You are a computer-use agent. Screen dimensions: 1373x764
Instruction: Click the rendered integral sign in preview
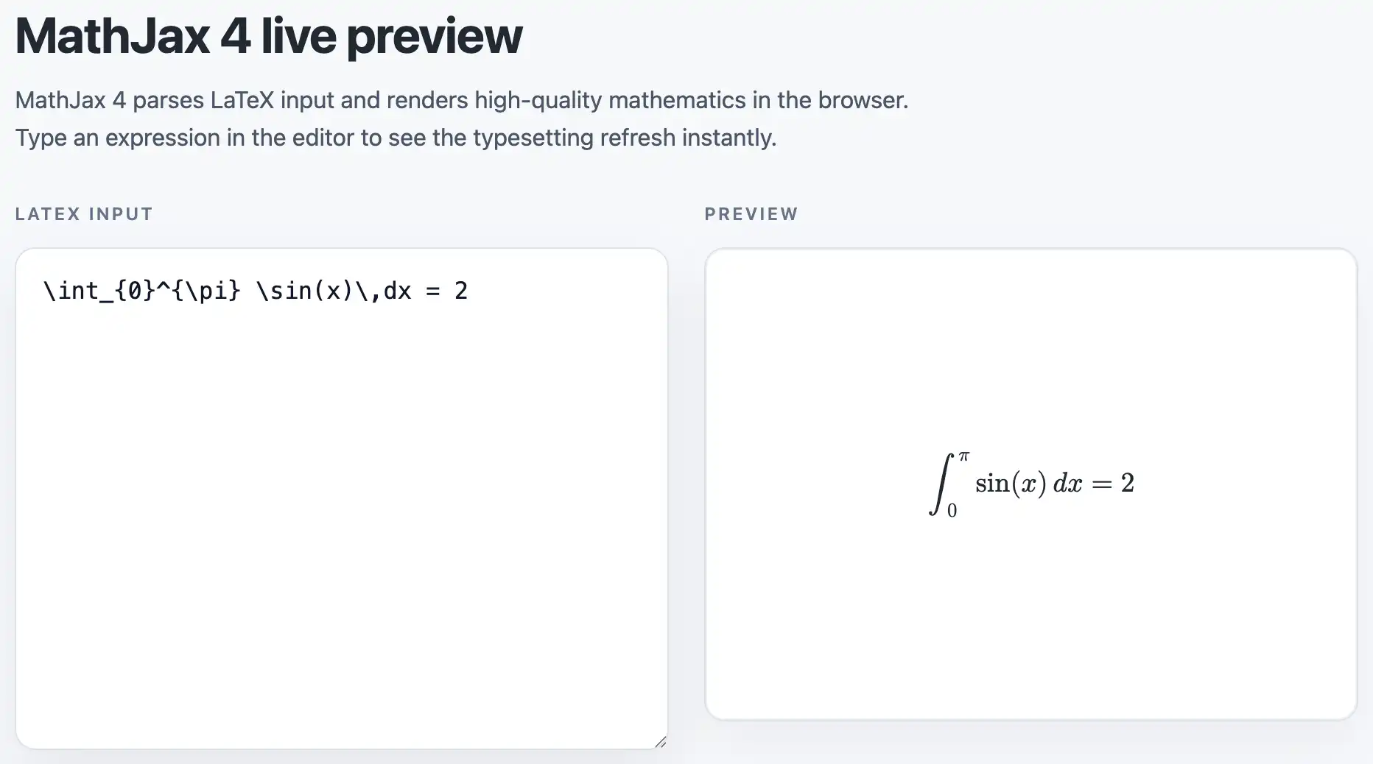coord(939,484)
